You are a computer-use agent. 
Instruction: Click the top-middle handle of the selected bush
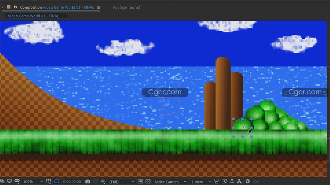point(243,119)
